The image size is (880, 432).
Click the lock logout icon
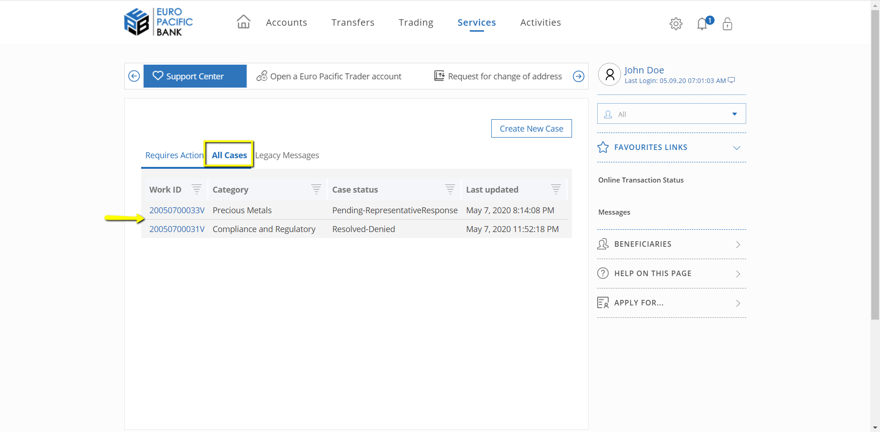click(727, 23)
